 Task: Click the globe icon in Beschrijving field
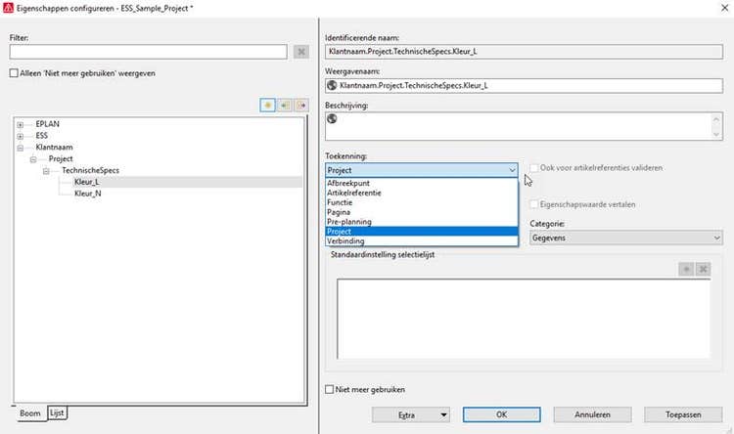pos(332,119)
